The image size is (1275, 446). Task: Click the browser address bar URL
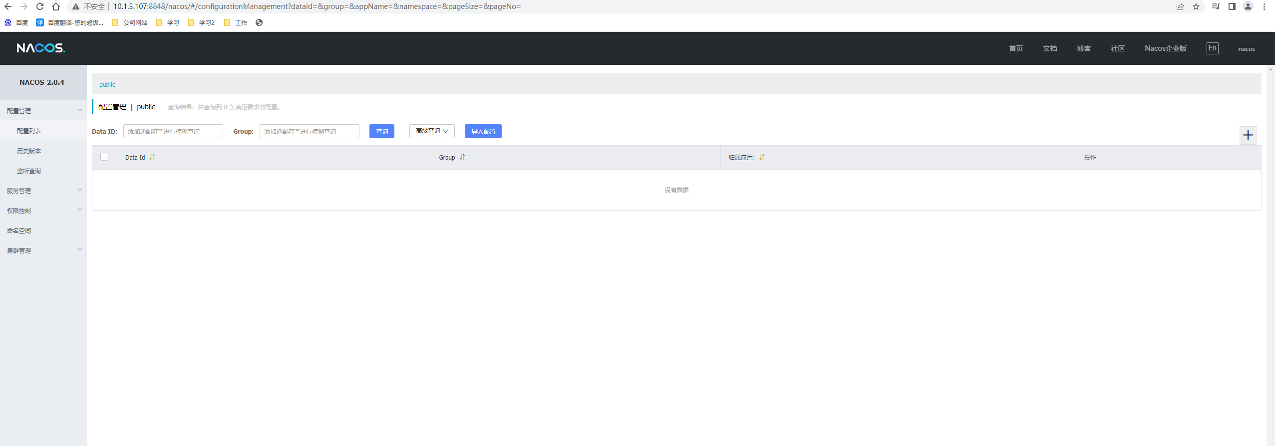pos(317,6)
